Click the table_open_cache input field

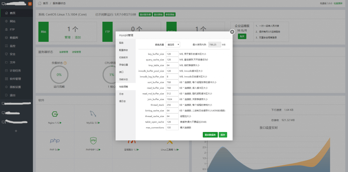172,122
